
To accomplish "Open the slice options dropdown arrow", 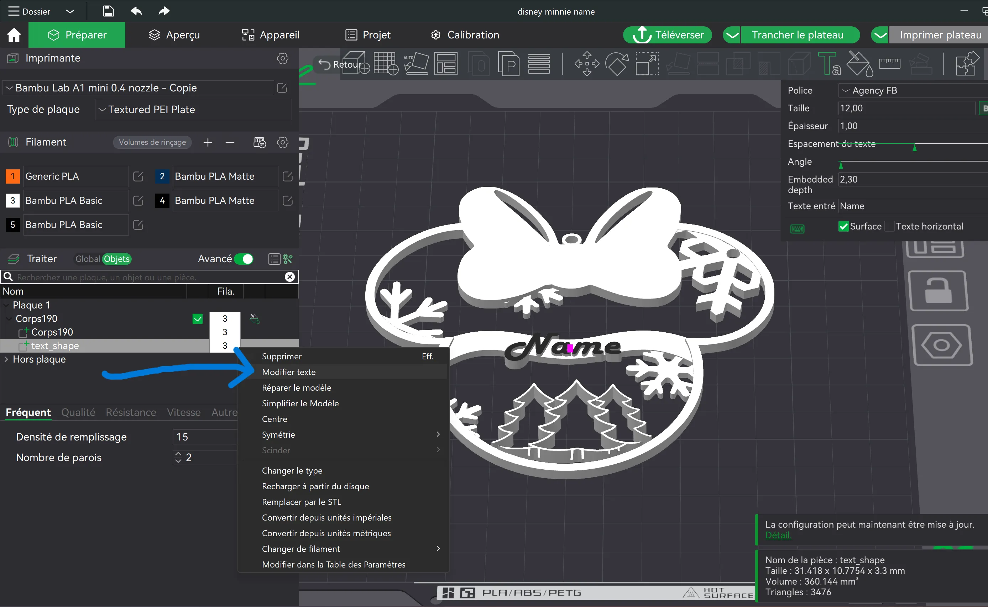I will (732, 35).
